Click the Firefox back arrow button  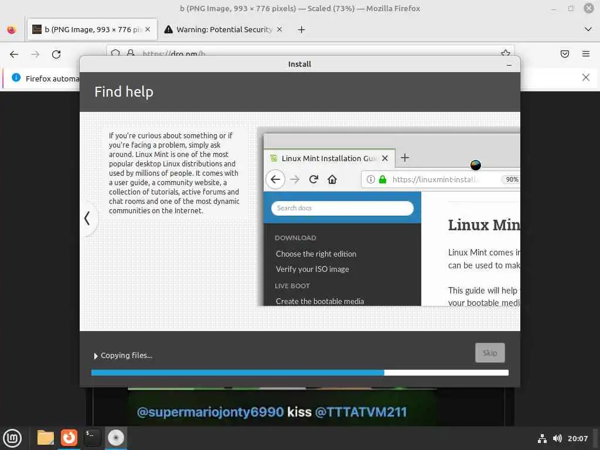(x=14, y=54)
